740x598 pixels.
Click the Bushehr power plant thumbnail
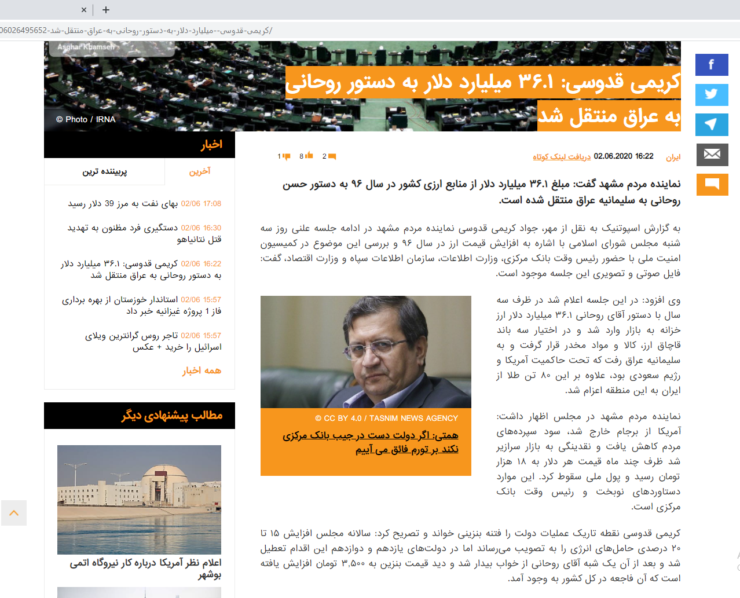coord(139,500)
